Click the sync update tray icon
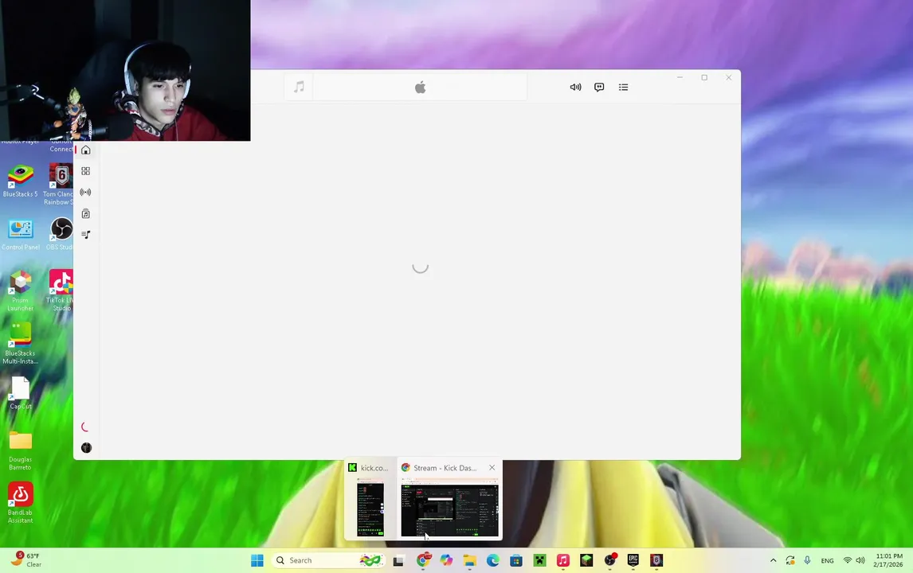Viewport: 913px width, 573px height. [790, 560]
